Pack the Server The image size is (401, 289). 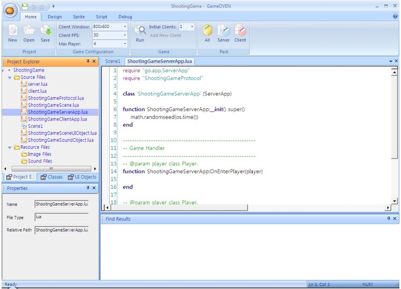pyautogui.click(x=224, y=33)
